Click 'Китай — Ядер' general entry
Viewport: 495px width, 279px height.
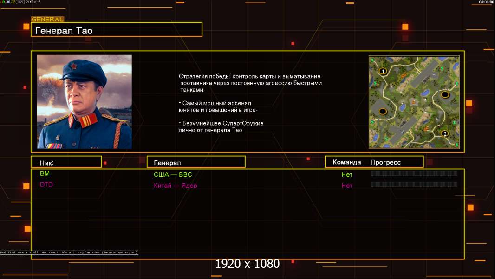pyautogui.click(x=175, y=186)
